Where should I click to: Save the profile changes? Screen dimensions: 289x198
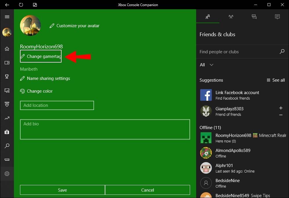(x=62, y=190)
